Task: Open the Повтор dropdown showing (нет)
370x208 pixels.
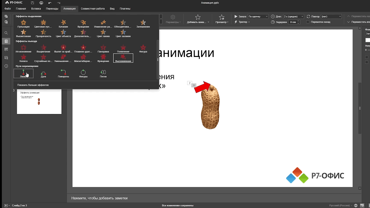Action: pos(331,16)
